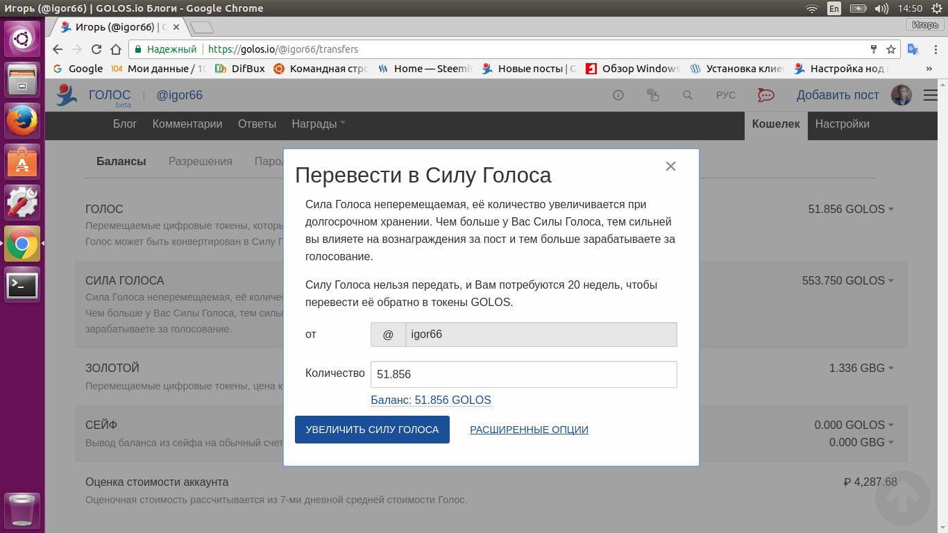Open the Командная строка bookmark
Viewport: 948px width, 533px height.
point(321,69)
